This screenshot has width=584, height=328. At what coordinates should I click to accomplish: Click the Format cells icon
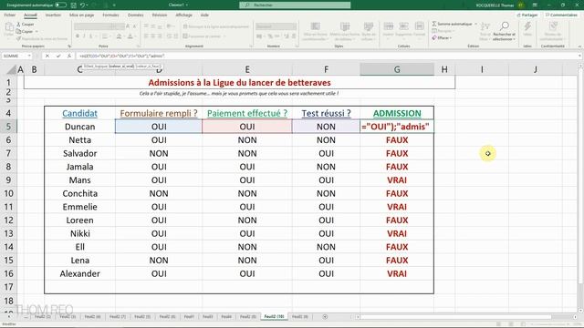420,26
